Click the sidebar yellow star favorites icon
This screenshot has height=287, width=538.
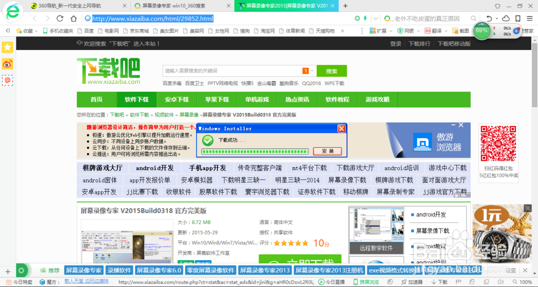tap(8, 47)
